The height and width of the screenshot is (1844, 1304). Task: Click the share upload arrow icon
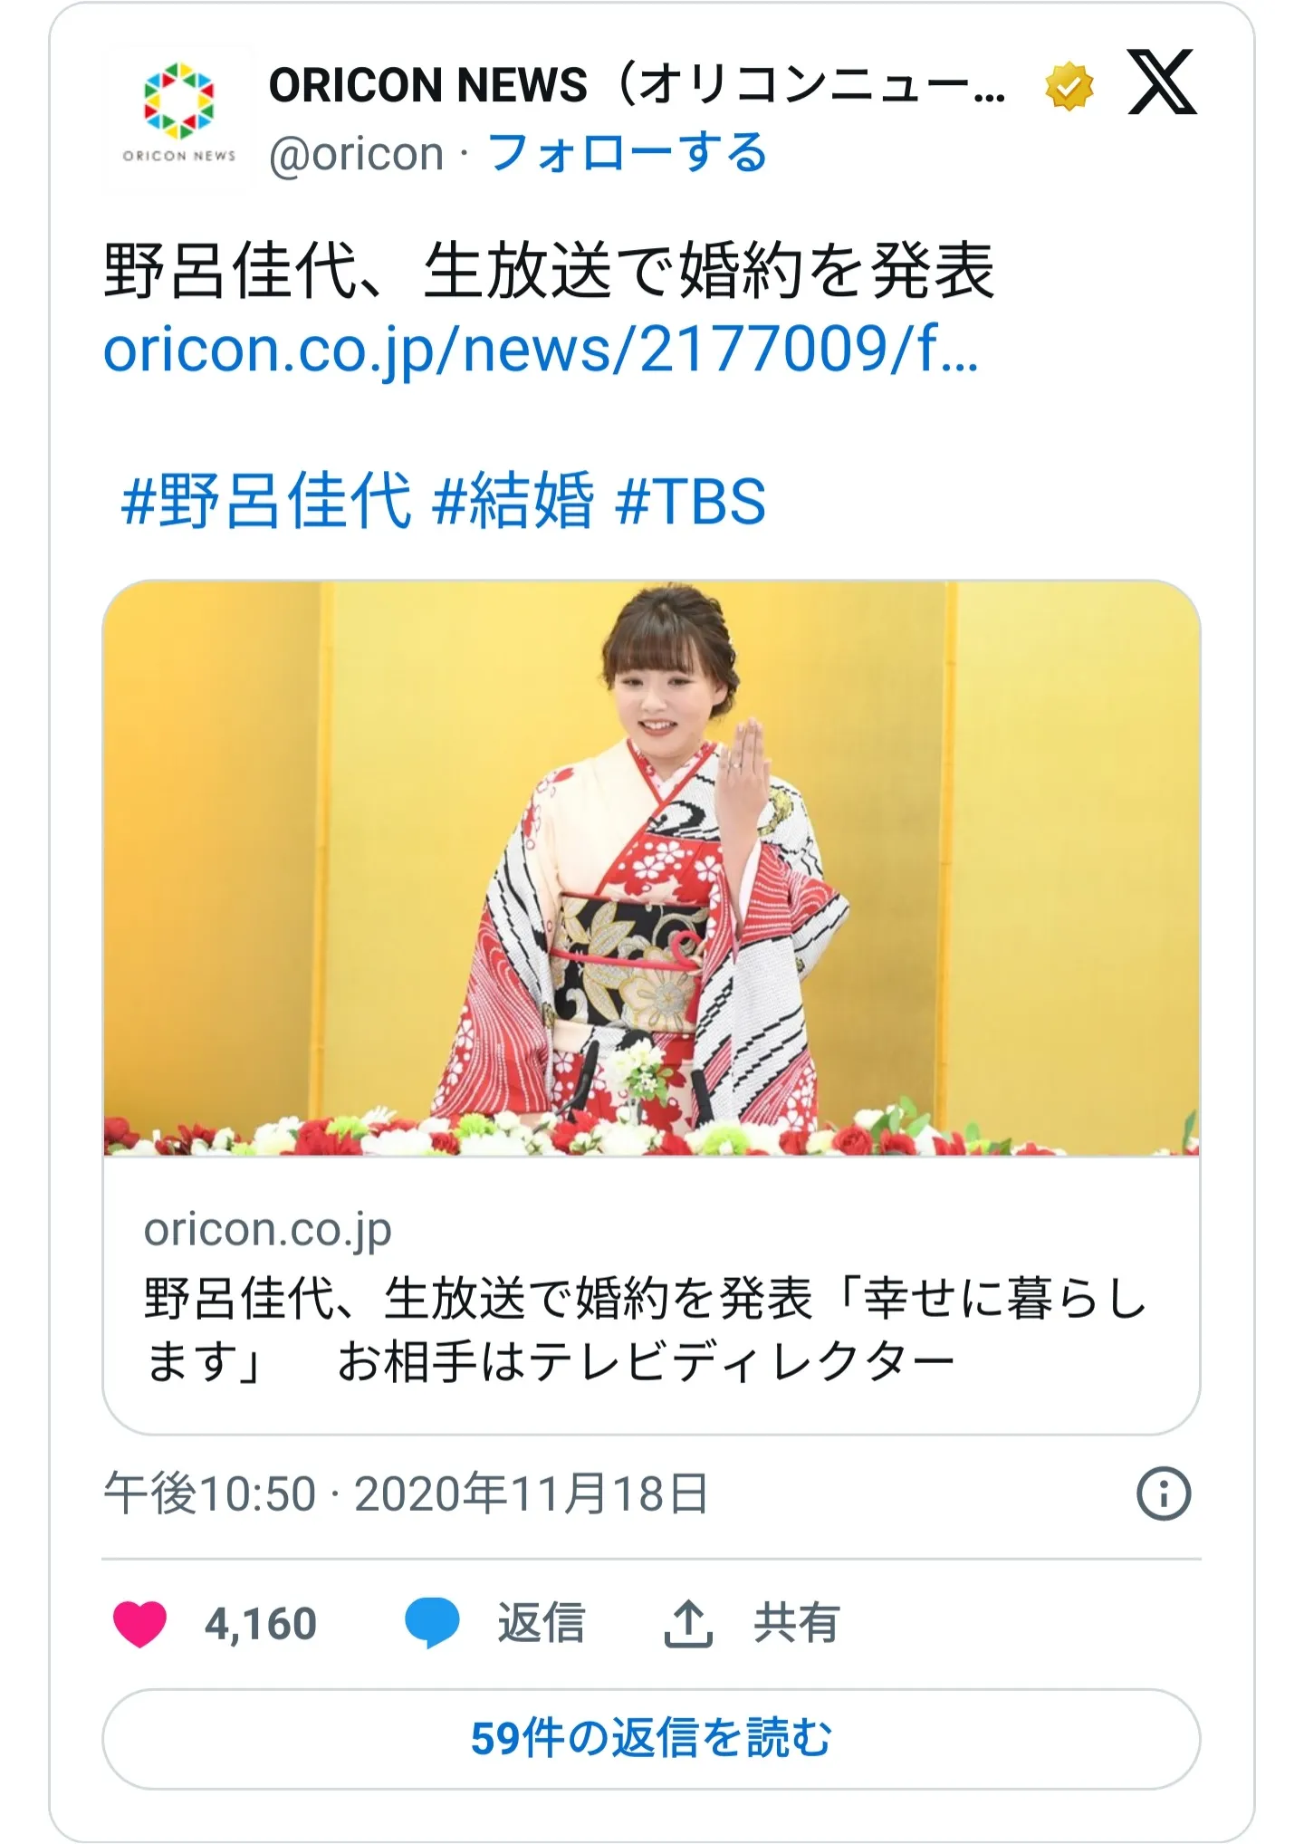(688, 1623)
